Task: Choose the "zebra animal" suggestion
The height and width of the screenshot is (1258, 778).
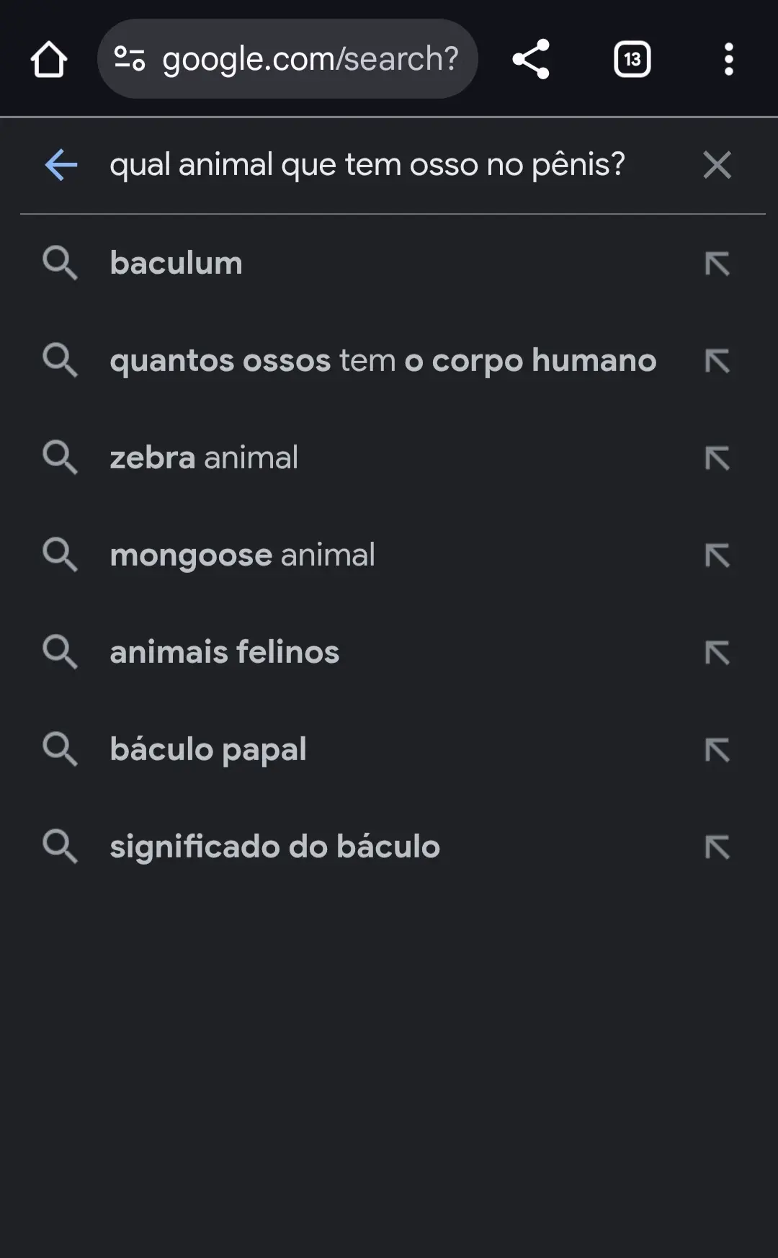Action: (204, 458)
